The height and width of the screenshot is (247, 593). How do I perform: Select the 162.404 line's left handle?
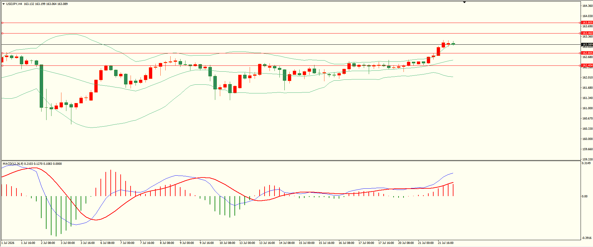[2, 65]
